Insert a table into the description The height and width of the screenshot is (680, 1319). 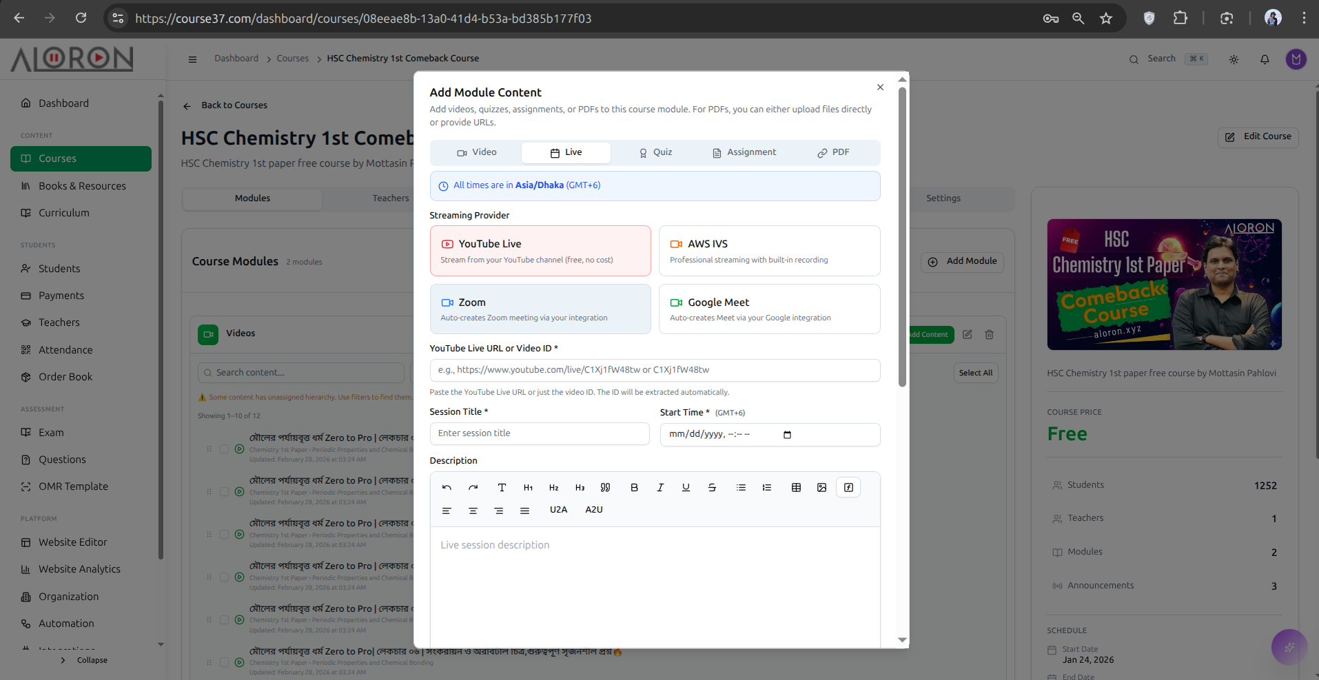click(796, 488)
